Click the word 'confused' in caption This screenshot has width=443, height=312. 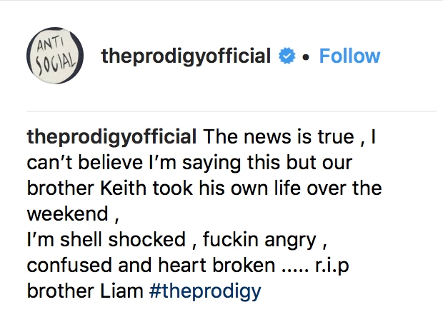tap(69, 265)
